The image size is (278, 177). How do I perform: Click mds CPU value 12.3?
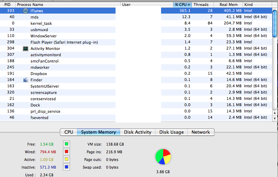point(186,17)
